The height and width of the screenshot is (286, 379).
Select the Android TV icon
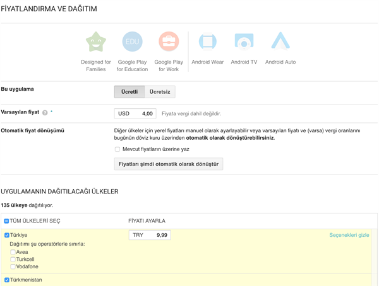tap(244, 42)
